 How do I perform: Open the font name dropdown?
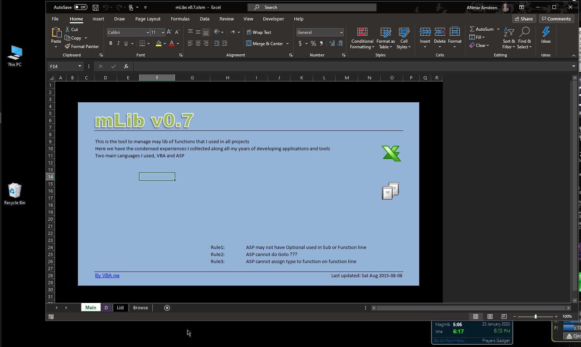(147, 32)
